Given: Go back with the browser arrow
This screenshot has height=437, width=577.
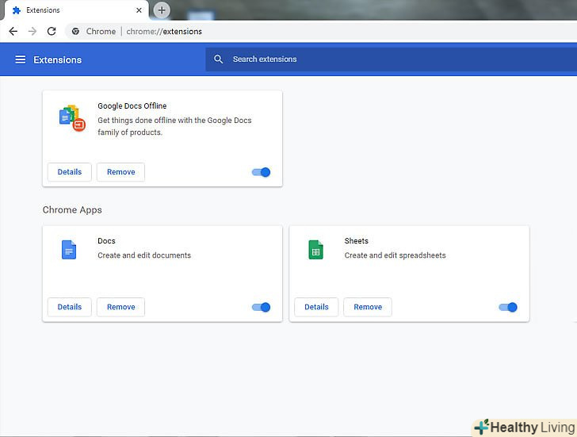Looking at the screenshot, I should pos(13,31).
